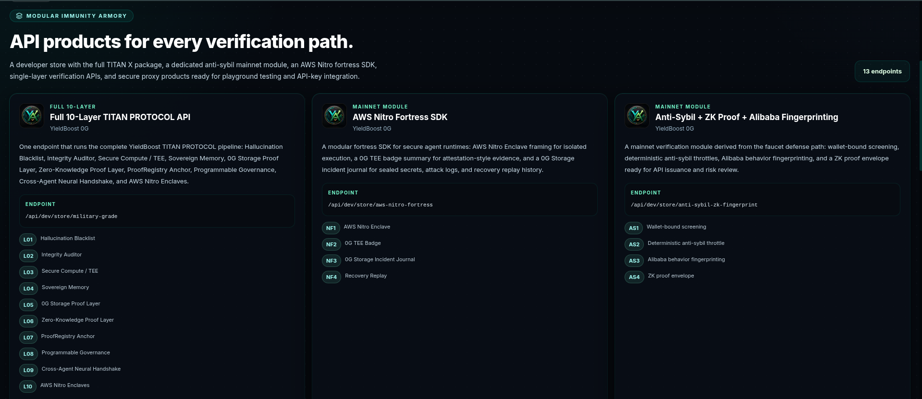The height and width of the screenshot is (399, 922).
Task: Select the /api/dev/store/anti-sybil-zk-fingerprint endpoint path
Action: pyautogui.click(x=694, y=205)
